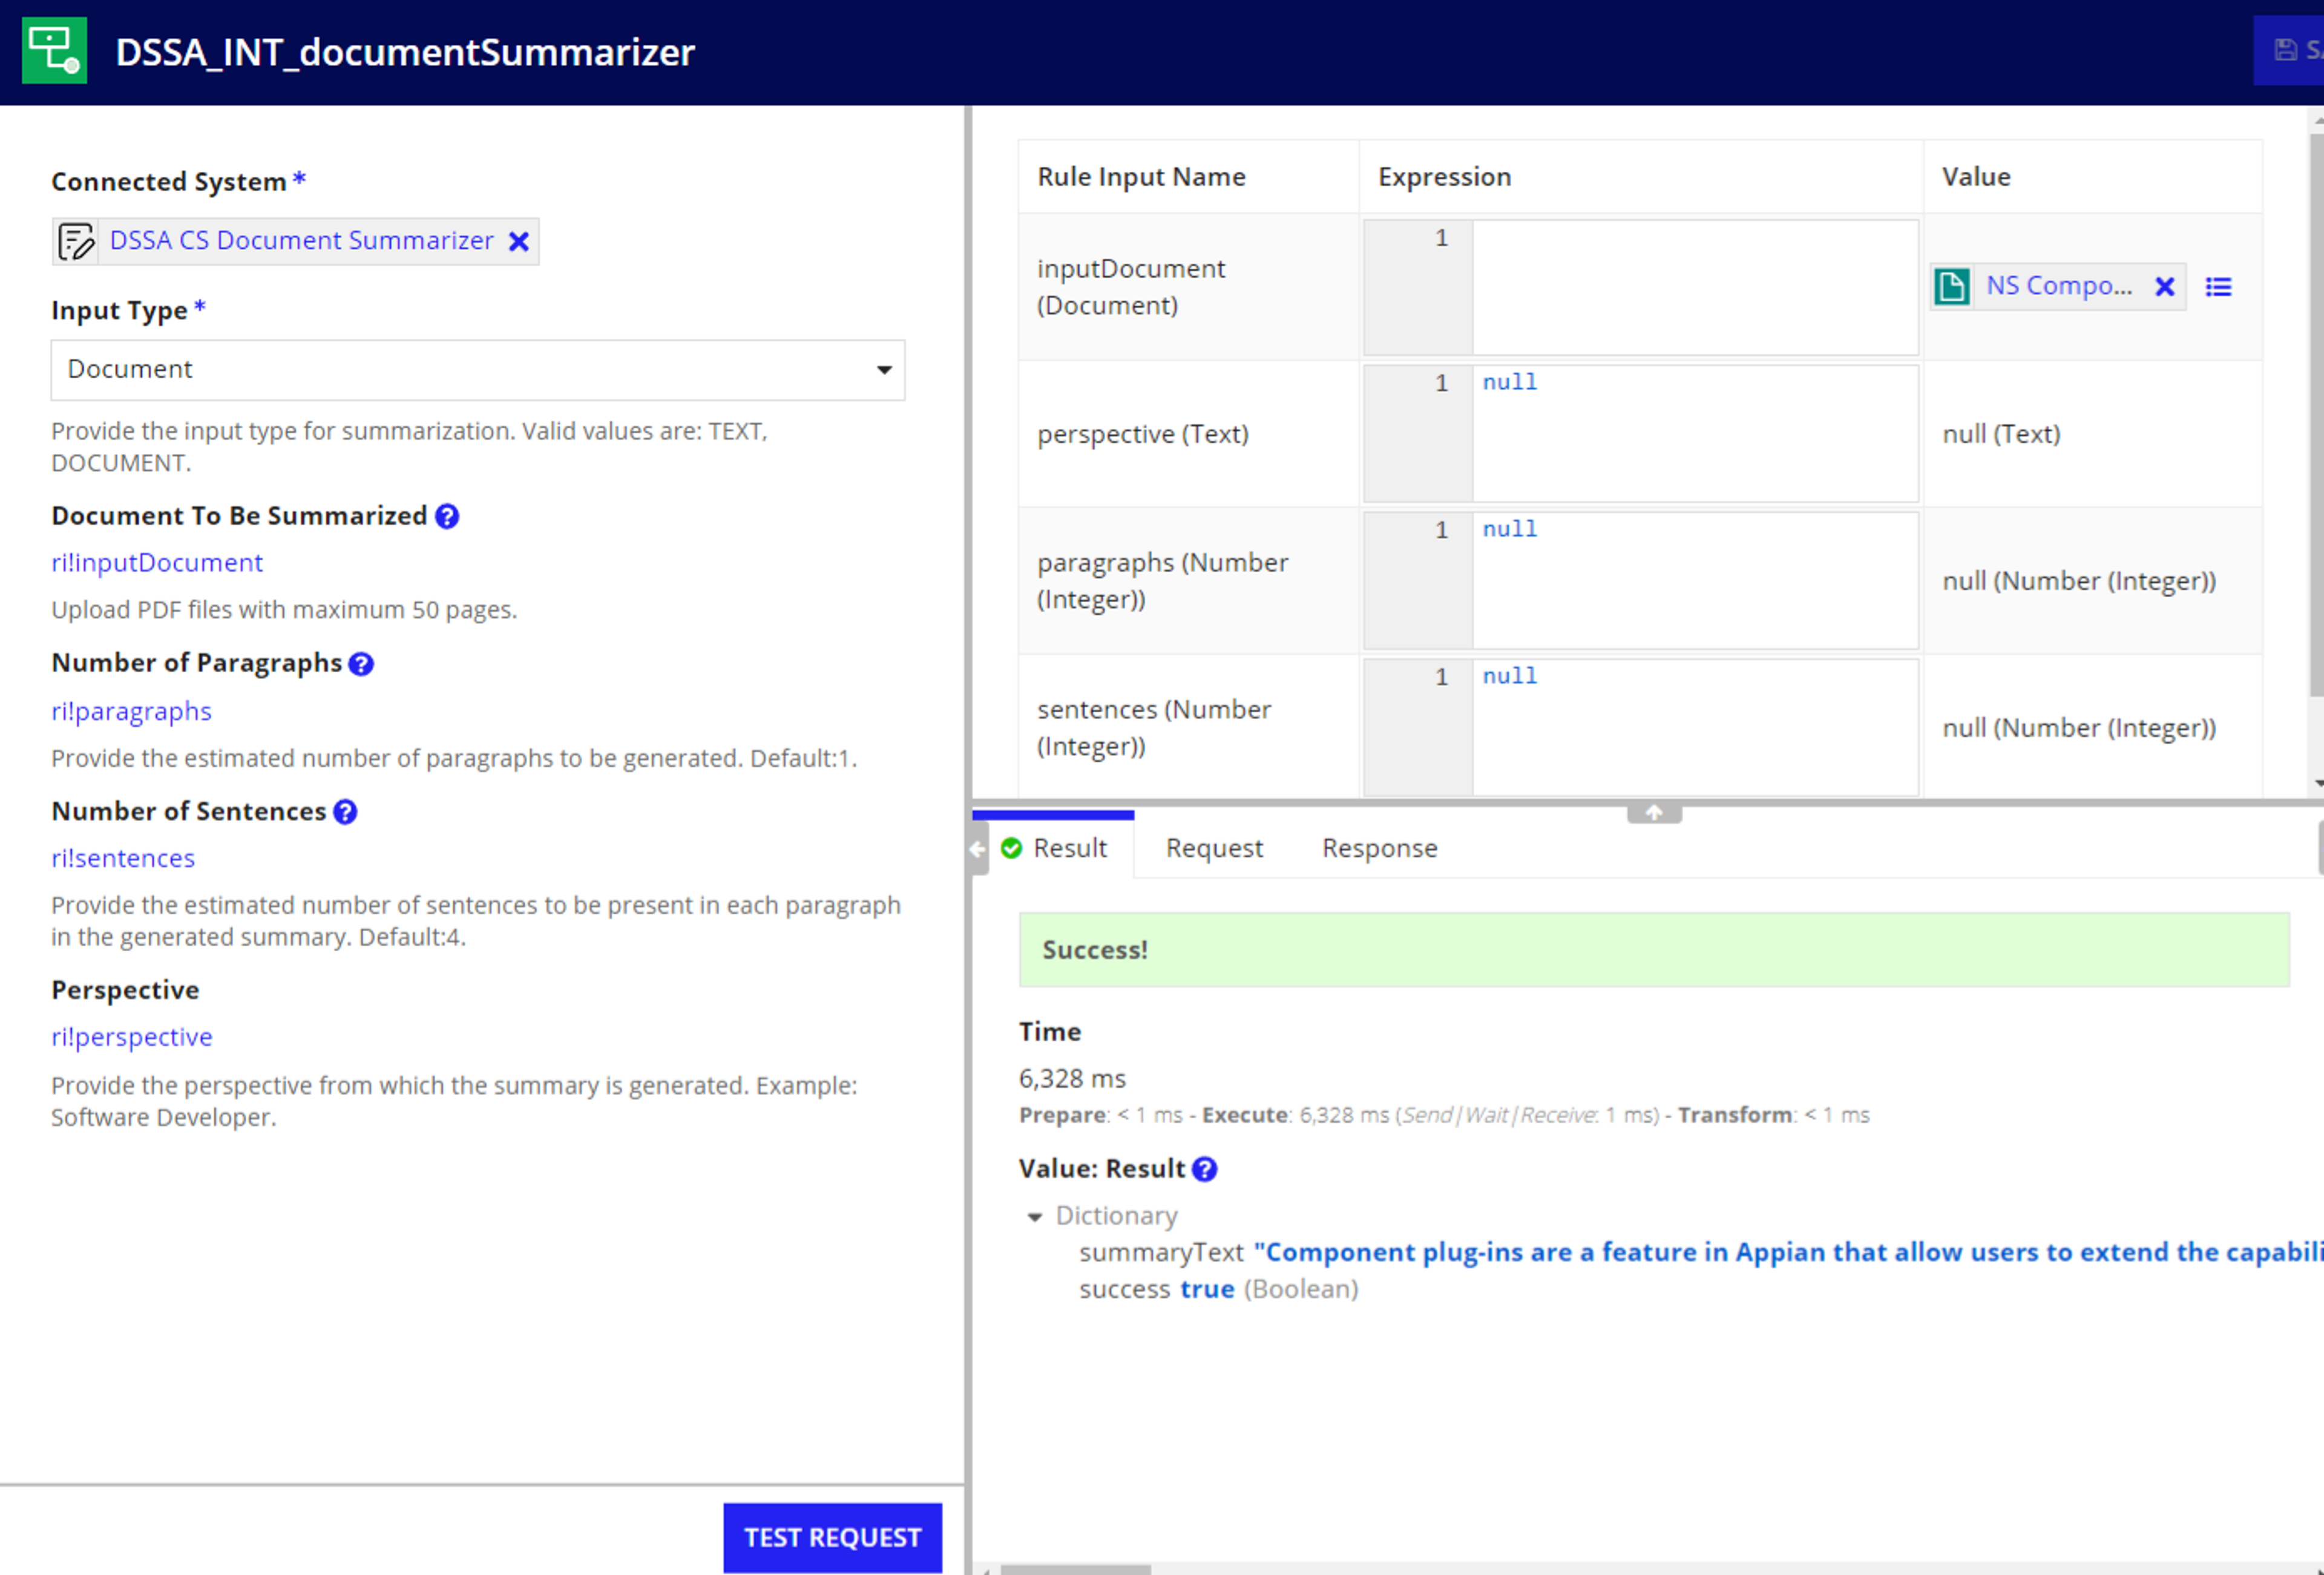Click the TEST REQUEST button
2324x1575 pixels.
pyautogui.click(x=832, y=1537)
